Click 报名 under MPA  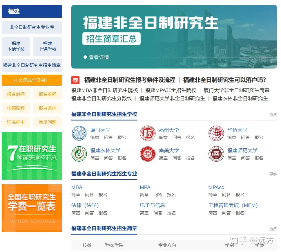pyautogui.click(x=171, y=195)
